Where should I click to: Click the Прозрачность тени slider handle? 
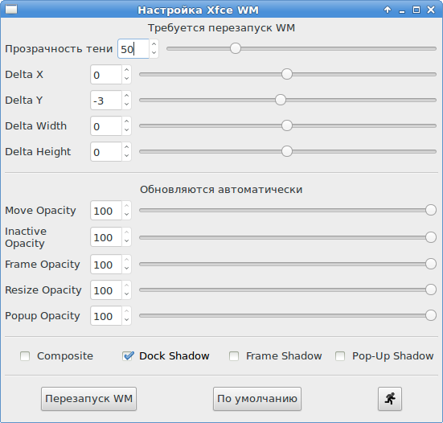click(x=236, y=48)
